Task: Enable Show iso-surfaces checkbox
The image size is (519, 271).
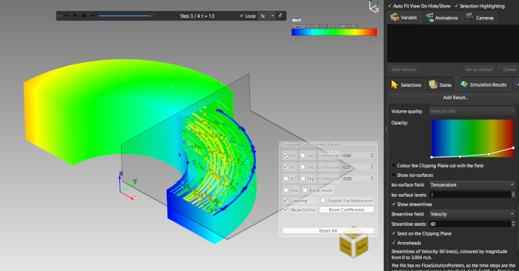Action: pyautogui.click(x=394, y=175)
